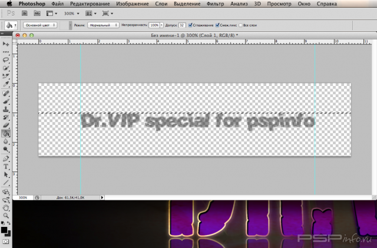Click the Допуск tolerance input field
Screen dimensions: 377x248
point(182,25)
